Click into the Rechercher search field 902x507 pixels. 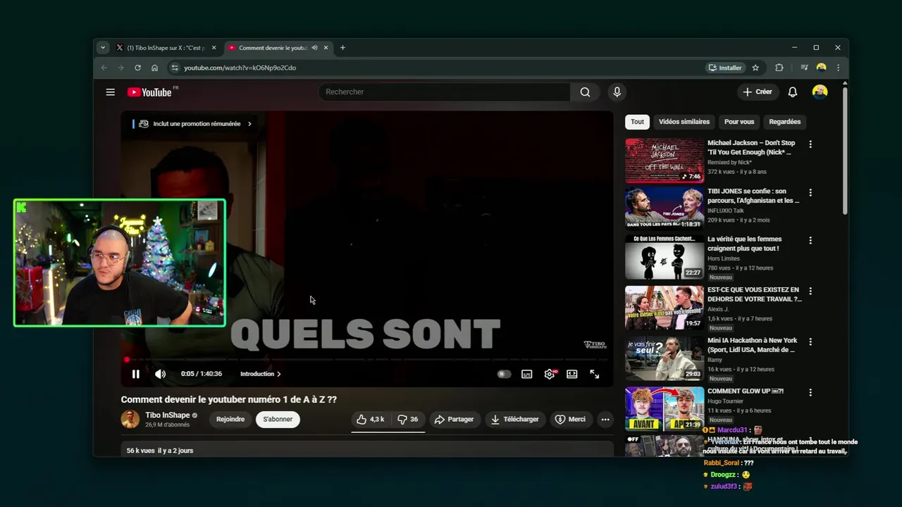(444, 92)
